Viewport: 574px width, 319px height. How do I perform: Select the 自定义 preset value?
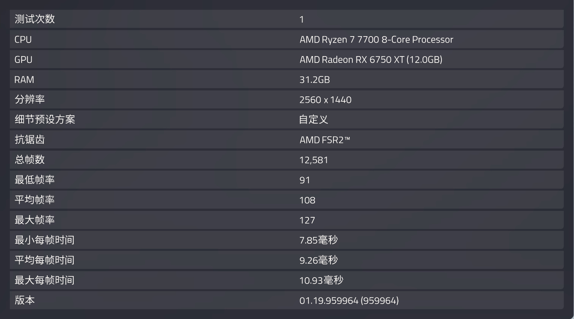(313, 120)
